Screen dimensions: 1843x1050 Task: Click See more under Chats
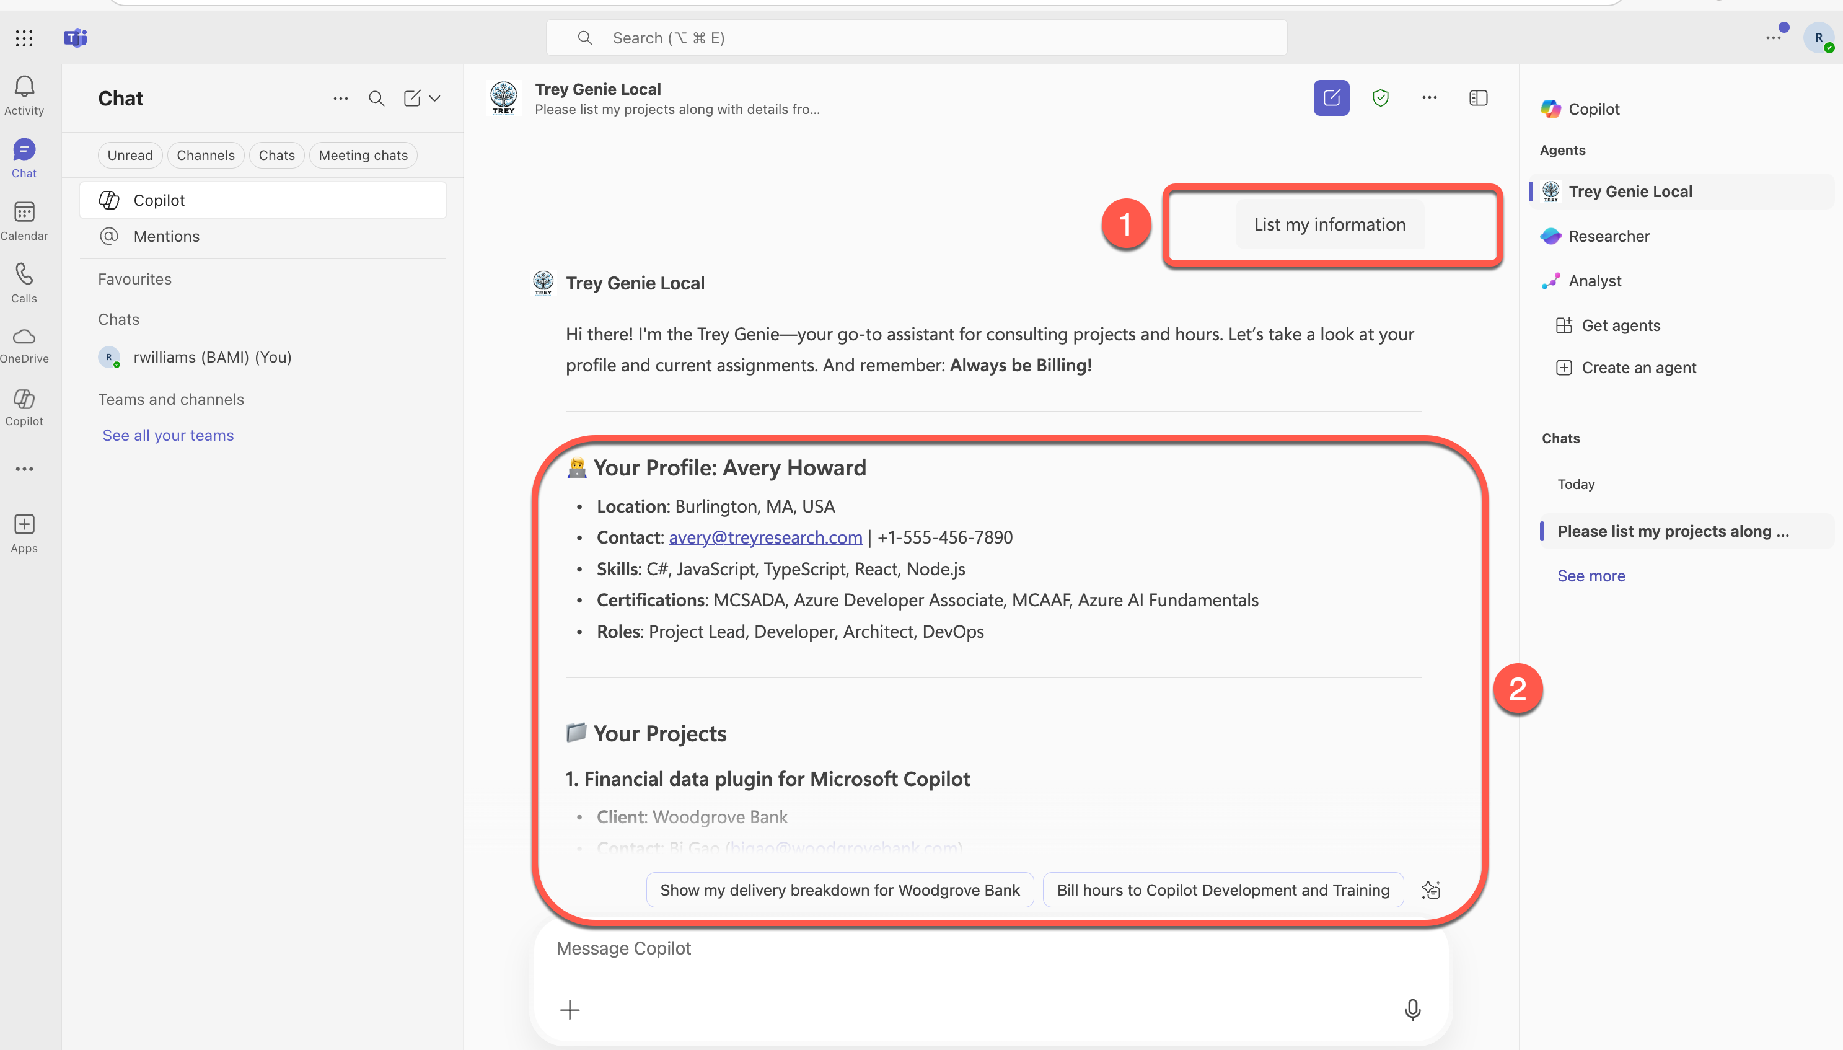[x=1591, y=575]
